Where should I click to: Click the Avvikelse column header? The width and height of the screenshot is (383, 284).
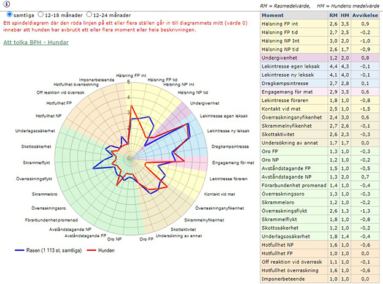(365, 15)
